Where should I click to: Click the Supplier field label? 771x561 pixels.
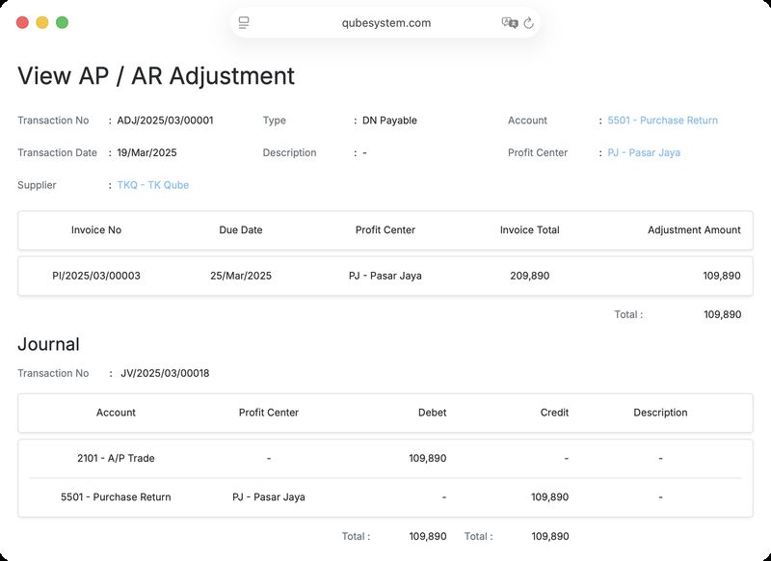tap(37, 185)
